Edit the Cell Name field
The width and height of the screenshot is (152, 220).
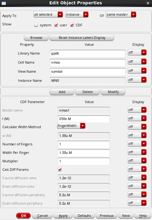coord(88,62)
